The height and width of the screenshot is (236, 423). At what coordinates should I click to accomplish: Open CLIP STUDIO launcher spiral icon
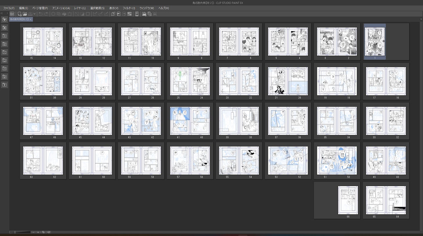(x=12, y=14)
